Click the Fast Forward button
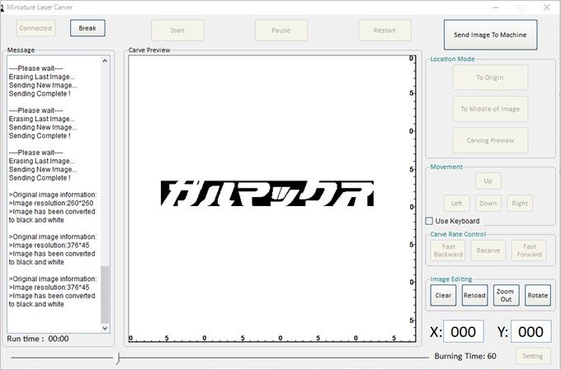Screen dimensions: 561x370 (x=529, y=251)
